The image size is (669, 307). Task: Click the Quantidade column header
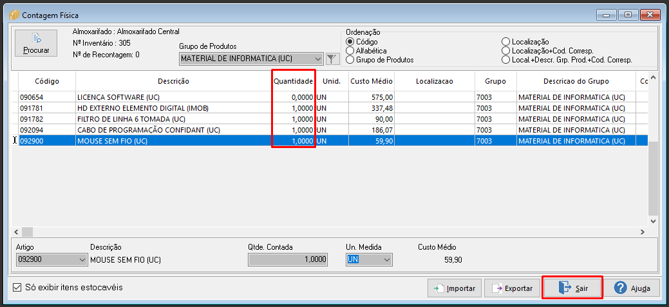click(x=294, y=81)
